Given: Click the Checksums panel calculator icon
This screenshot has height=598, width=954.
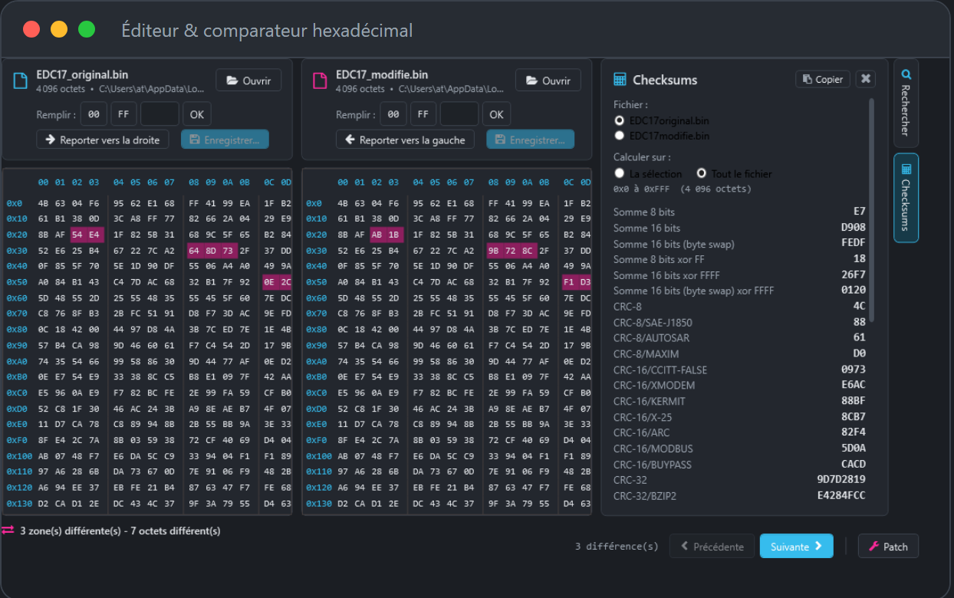Looking at the screenshot, I should pyautogui.click(x=620, y=80).
